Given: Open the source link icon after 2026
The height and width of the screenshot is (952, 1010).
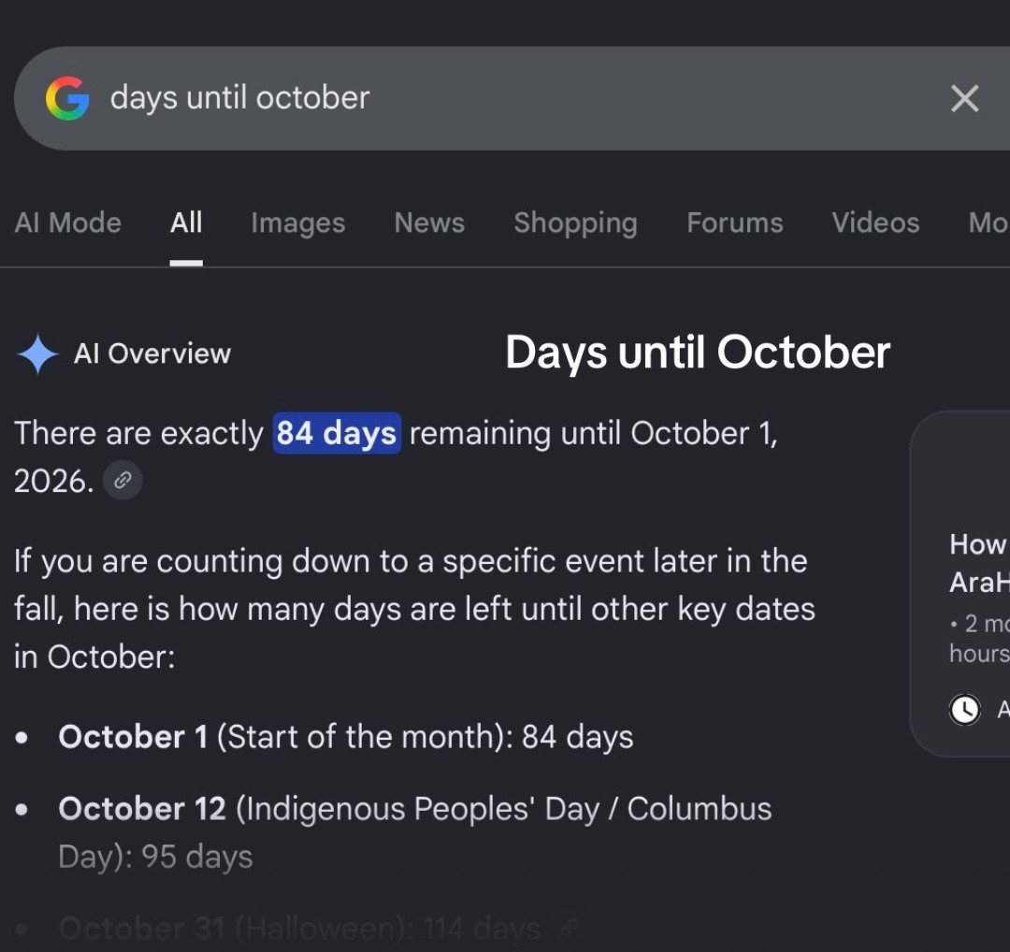Looking at the screenshot, I should (123, 480).
